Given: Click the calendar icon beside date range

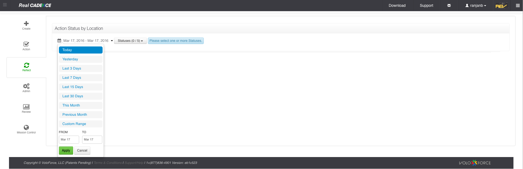Looking at the screenshot, I should click(59, 41).
